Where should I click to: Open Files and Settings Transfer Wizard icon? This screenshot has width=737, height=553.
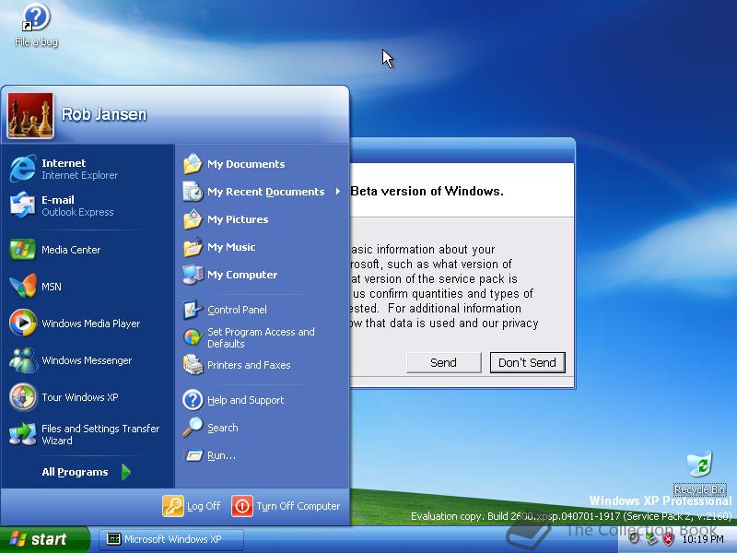click(x=22, y=433)
